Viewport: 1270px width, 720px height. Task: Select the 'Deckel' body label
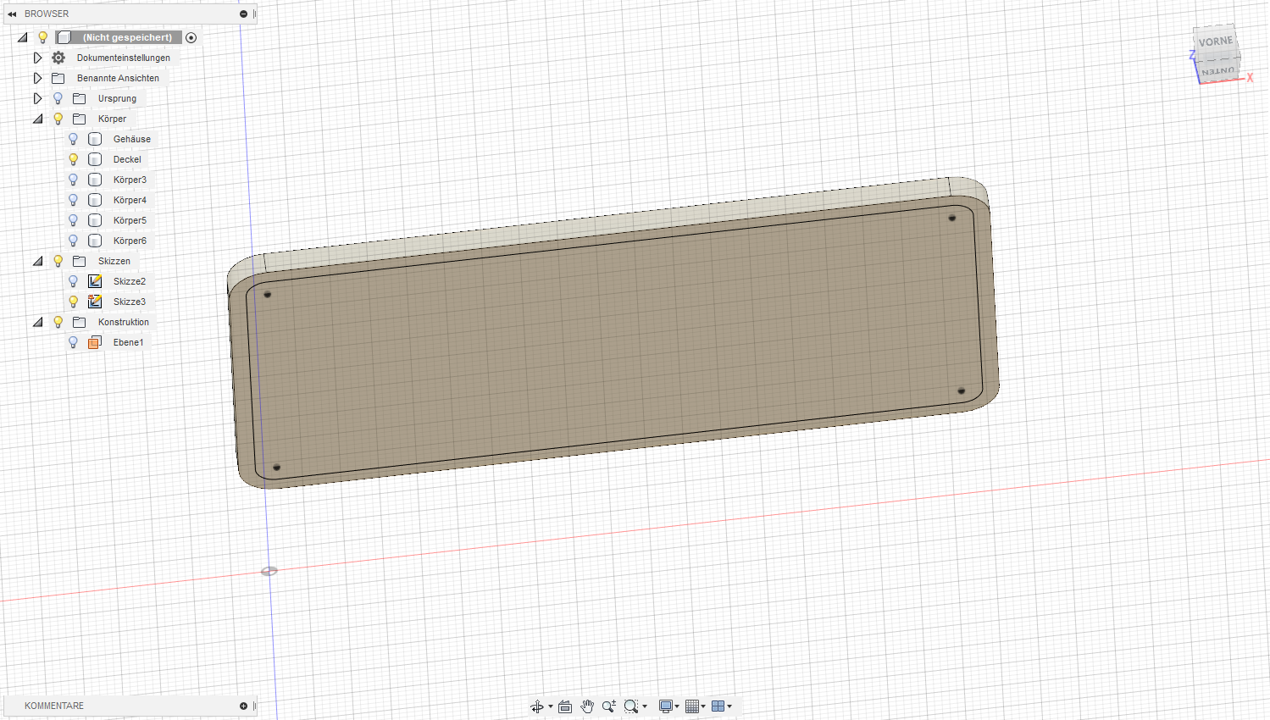[127, 159]
